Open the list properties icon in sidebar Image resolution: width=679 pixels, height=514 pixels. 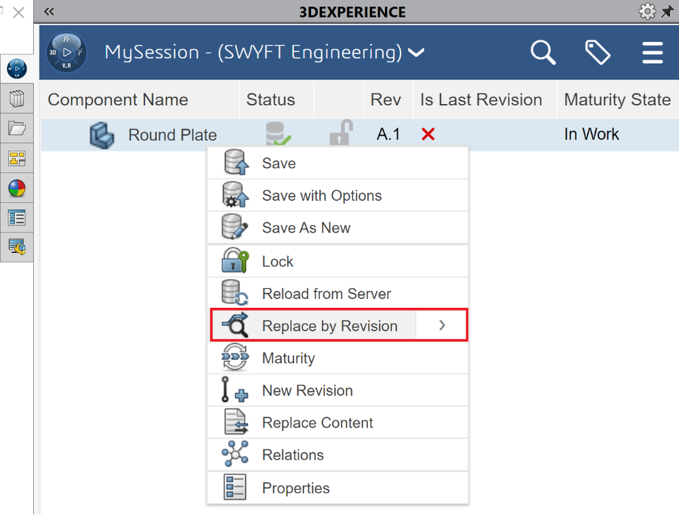click(17, 218)
